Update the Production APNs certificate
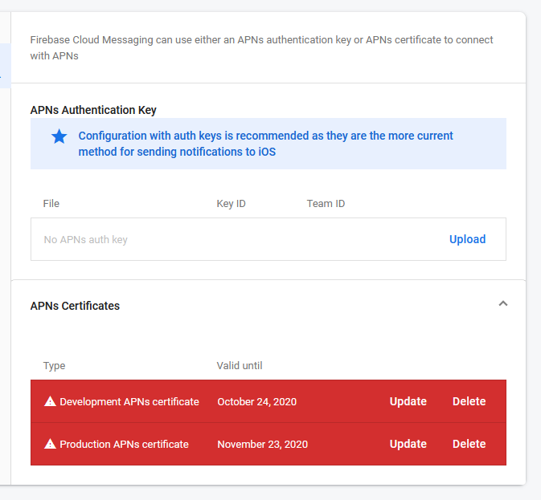 (x=408, y=444)
